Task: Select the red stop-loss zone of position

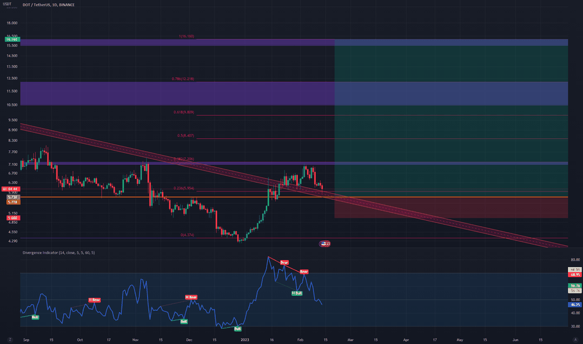Action: point(451,208)
